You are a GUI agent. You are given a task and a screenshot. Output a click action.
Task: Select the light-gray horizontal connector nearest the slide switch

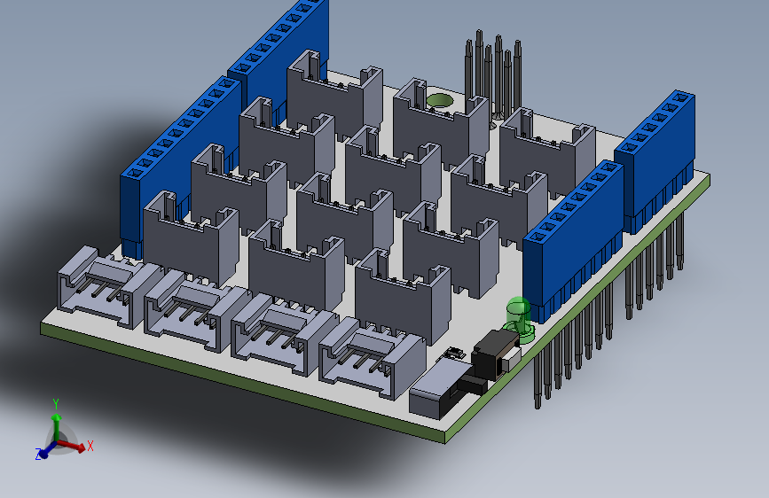click(x=372, y=358)
